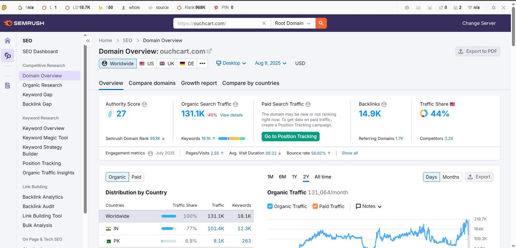Image resolution: width=516 pixels, height=248 pixels.
Task: Click the chart Export button
Action: (479, 177)
